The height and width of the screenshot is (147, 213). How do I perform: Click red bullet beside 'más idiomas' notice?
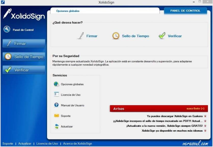coord(205,131)
